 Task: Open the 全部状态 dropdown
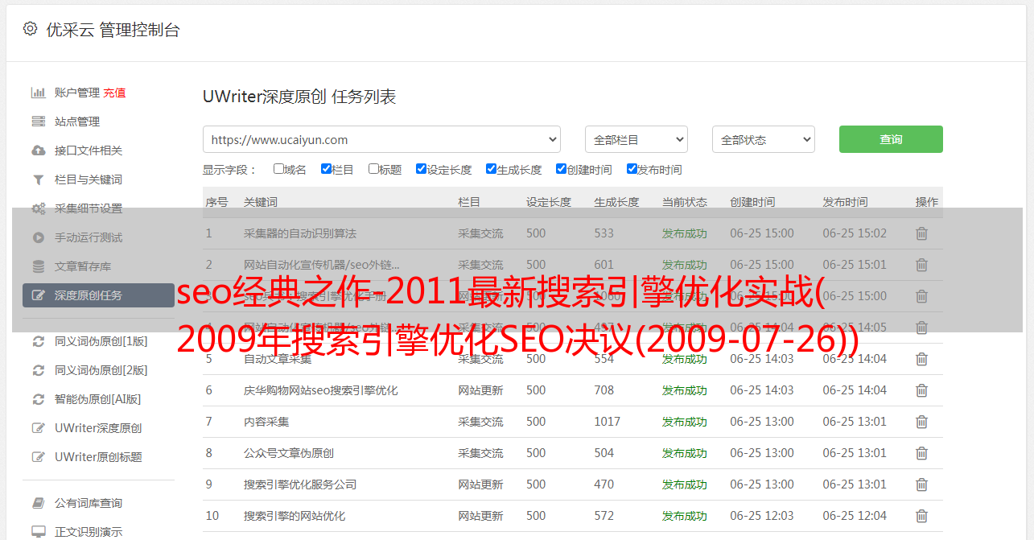coord(763,139)
